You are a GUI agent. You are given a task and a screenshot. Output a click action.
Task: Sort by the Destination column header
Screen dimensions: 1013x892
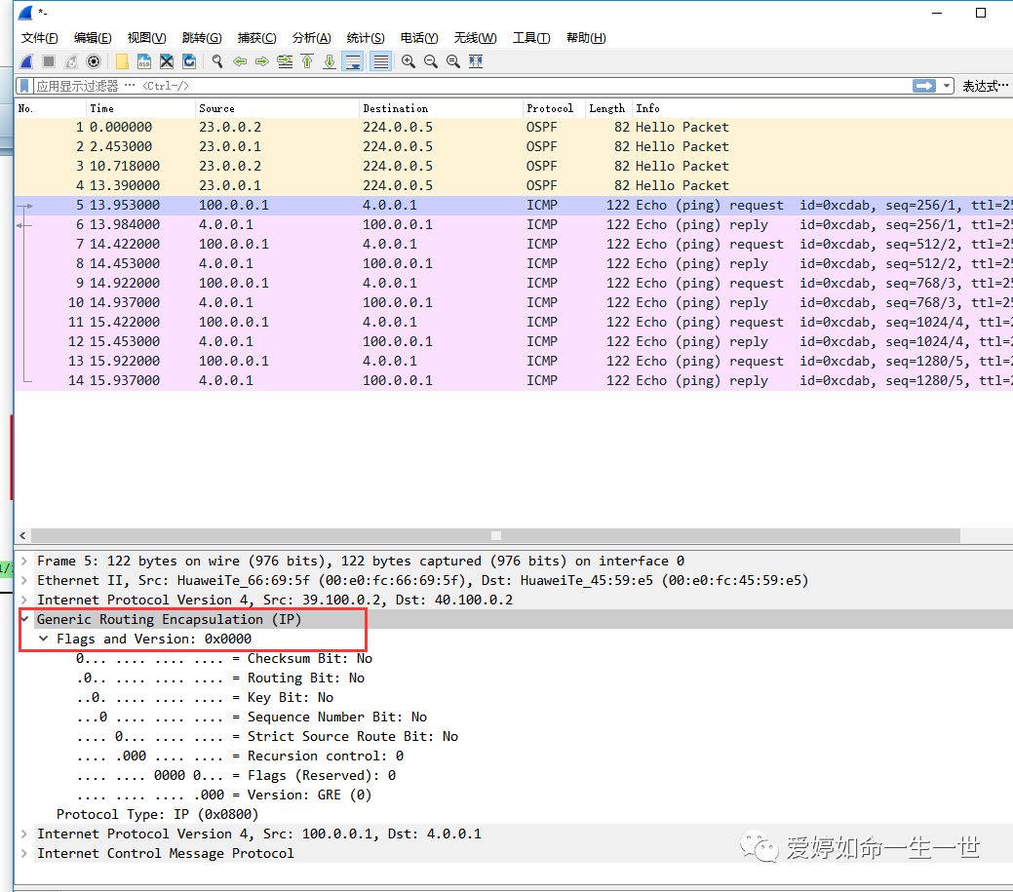click(x=441, y=108)
